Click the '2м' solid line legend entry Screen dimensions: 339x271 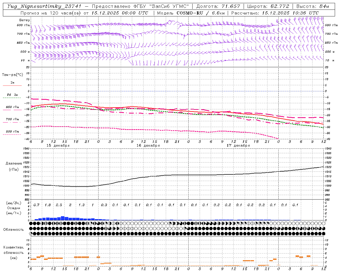coord(12,83)
